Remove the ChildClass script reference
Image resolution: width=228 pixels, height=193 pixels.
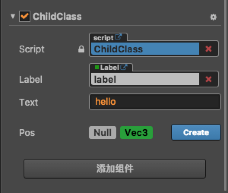click(208, 49)
